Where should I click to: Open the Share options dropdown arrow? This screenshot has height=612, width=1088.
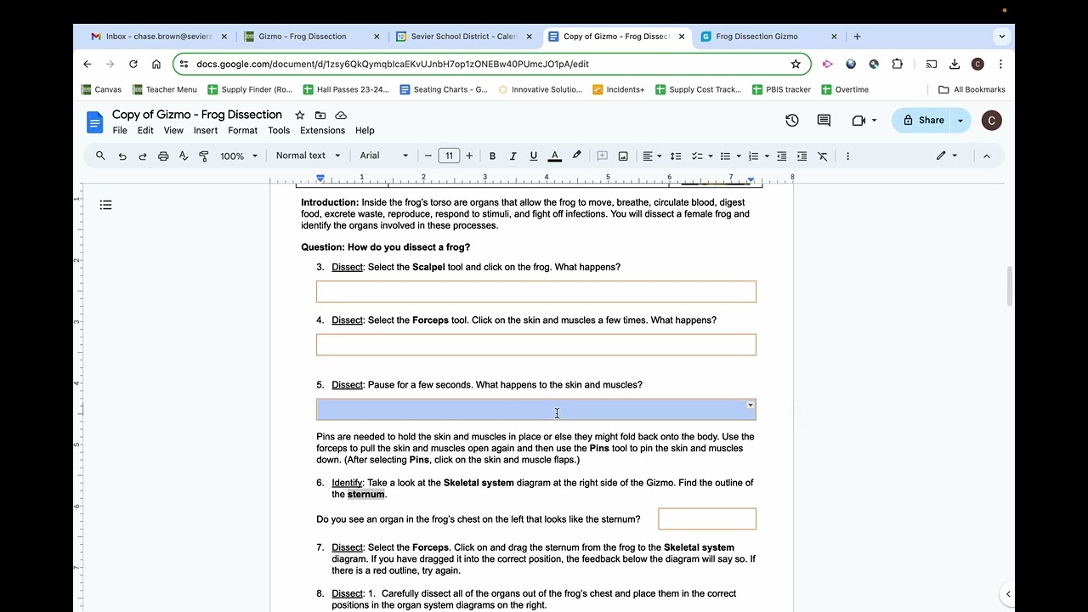pos(960,121)
